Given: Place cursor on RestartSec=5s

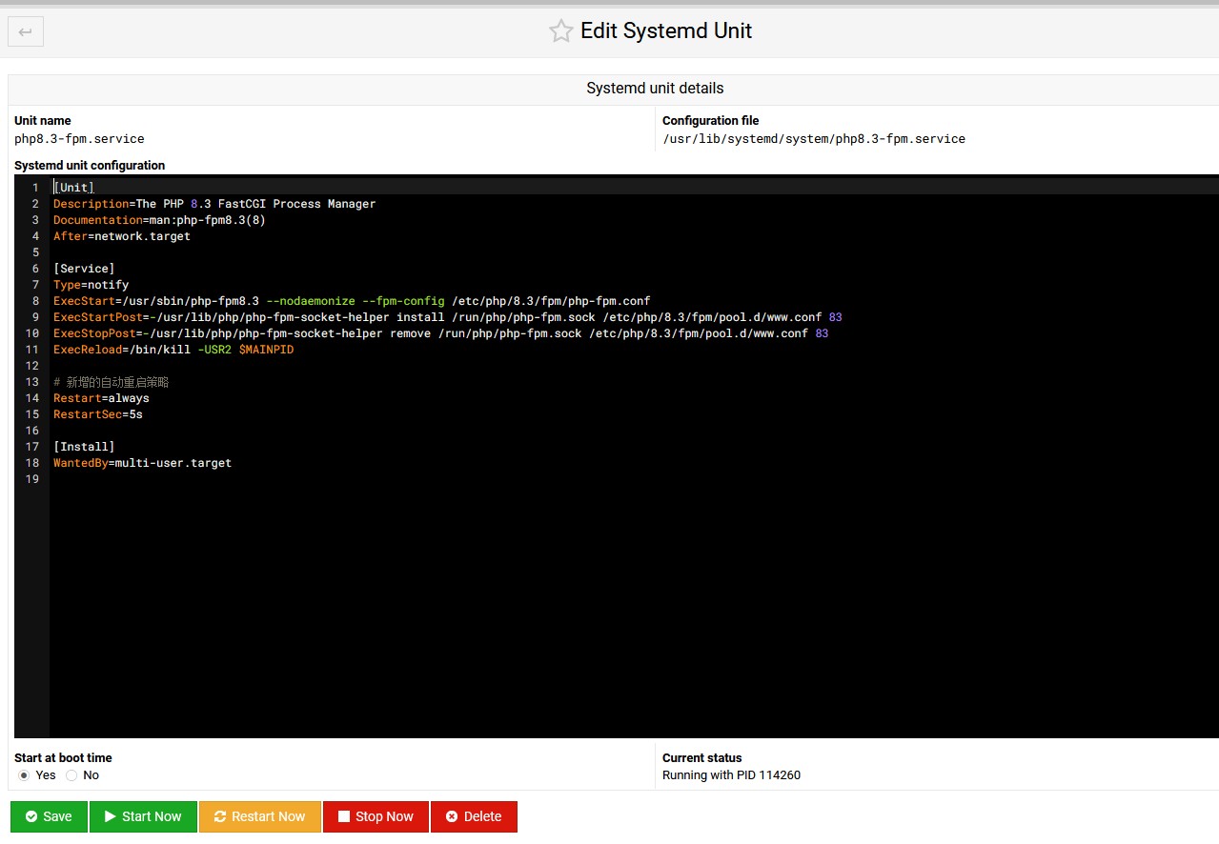Looking at the screenshot, I should click(x=98, y=414).
